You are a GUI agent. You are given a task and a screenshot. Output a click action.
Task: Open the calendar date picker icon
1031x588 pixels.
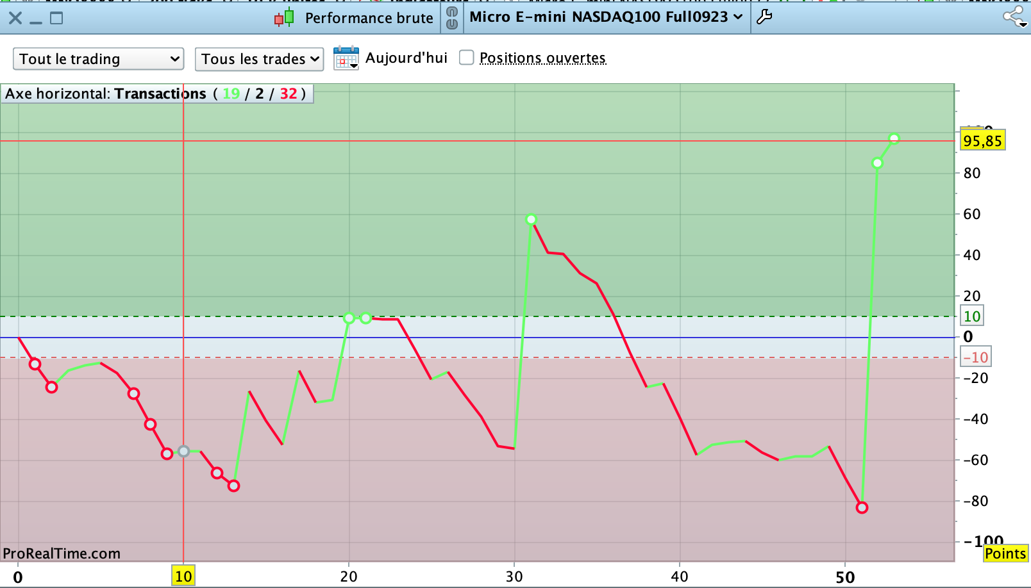click(346, 58)
